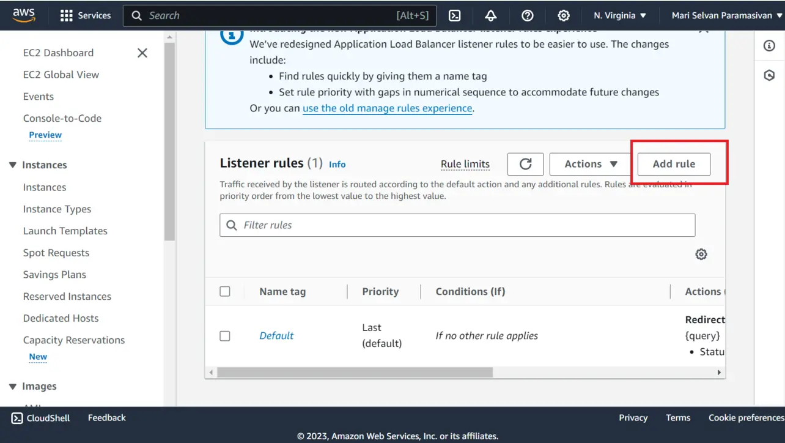Open Instances under the Instances section
The width and height of the screenshot is (785, 443).
[45, 187]
